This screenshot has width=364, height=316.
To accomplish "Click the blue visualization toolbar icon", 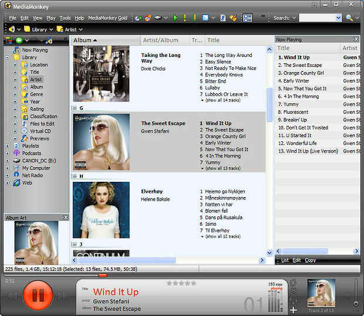I will click(205, 18).
